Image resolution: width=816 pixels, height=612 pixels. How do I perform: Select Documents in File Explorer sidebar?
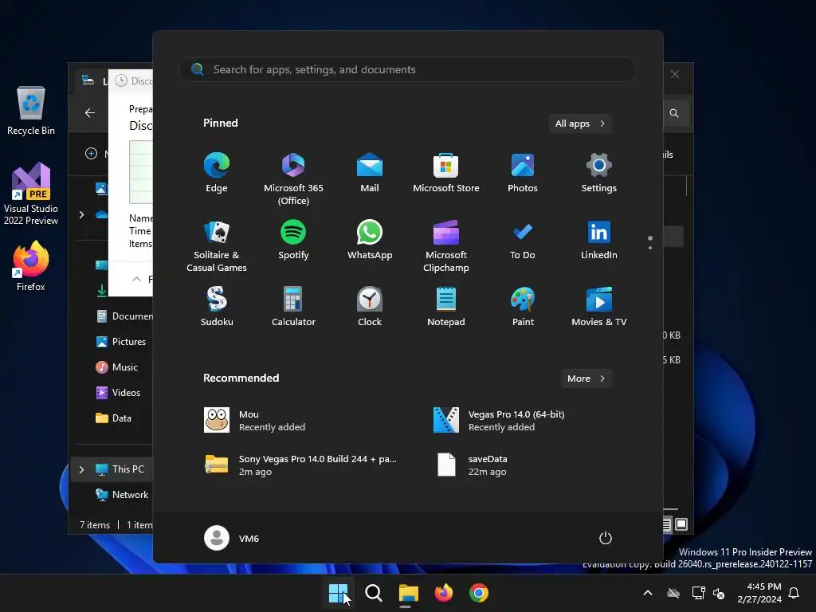tap(124, 316)
